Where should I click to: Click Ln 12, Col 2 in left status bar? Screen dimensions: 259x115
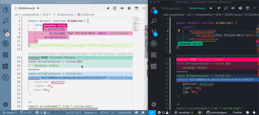click(x=73, y=113)
